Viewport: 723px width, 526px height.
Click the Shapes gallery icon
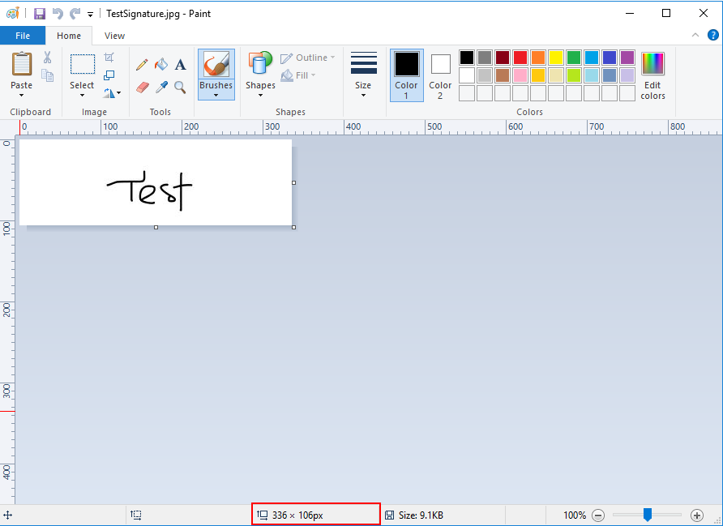pos(260,63)
